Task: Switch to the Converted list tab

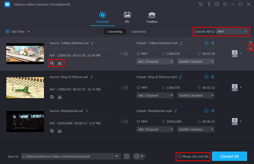Action: tap(138, 32)
